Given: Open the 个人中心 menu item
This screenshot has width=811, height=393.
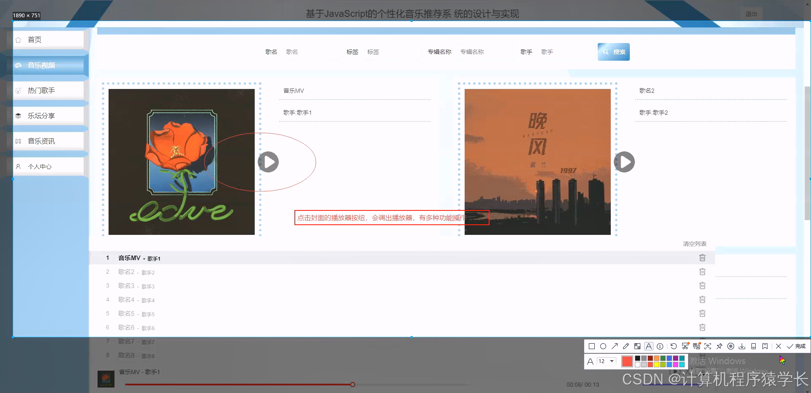Looking at the screenshot, I should (40, 166).
